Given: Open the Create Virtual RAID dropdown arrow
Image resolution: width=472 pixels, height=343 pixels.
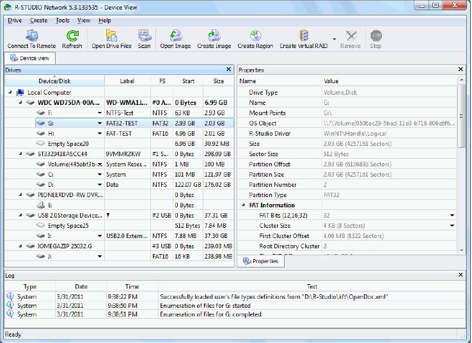Looking at the screenshot, I should pos(334,39).
